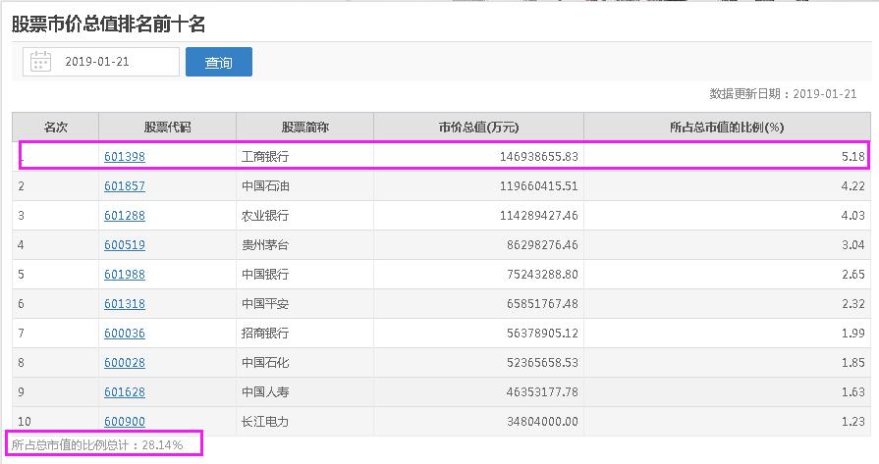Click the 所占总市值的比例总计 28.14% footer

pos(97,445)
